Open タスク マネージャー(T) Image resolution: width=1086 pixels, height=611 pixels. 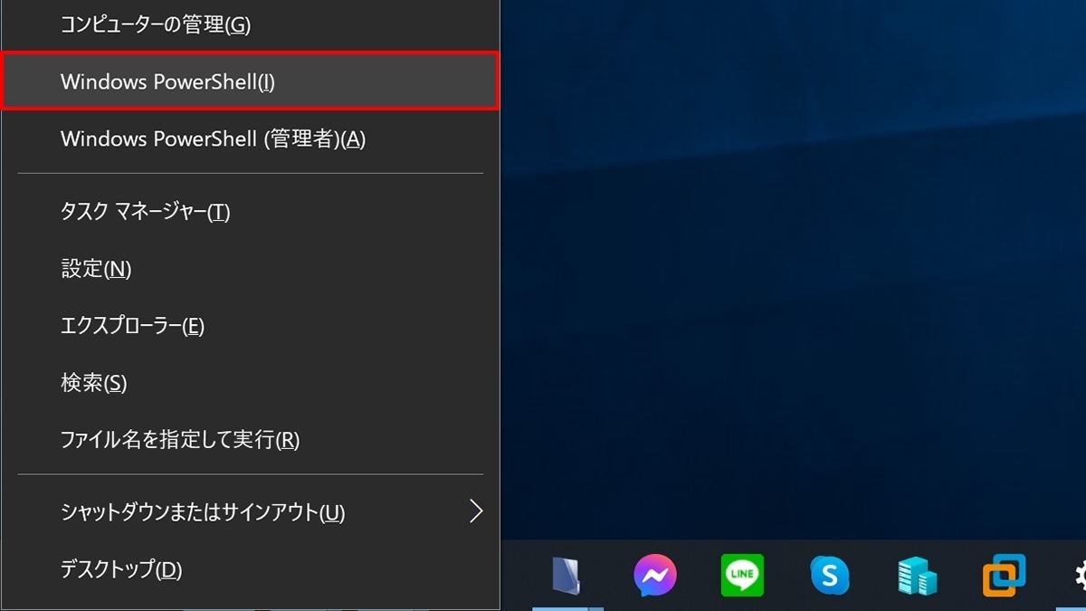251,212
